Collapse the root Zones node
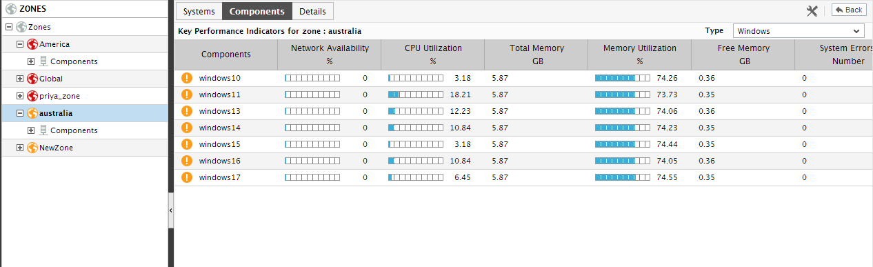Screen dimensions: 873x267 (x=9, y=27)
